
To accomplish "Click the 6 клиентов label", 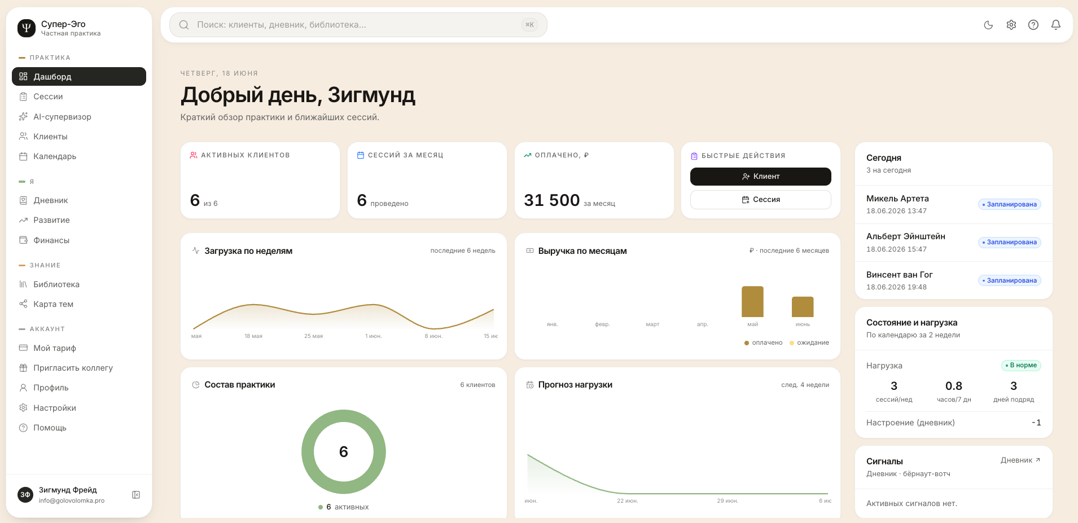I will [477, 385].
